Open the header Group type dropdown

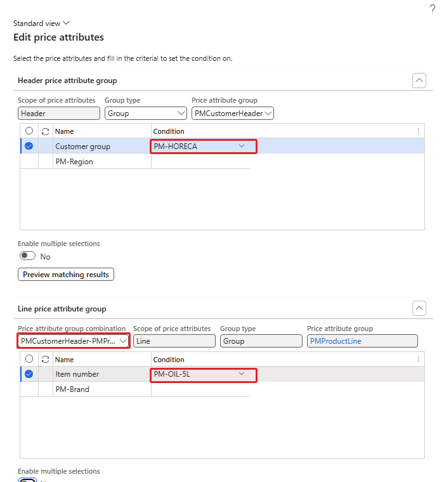(x=146, y=114)
